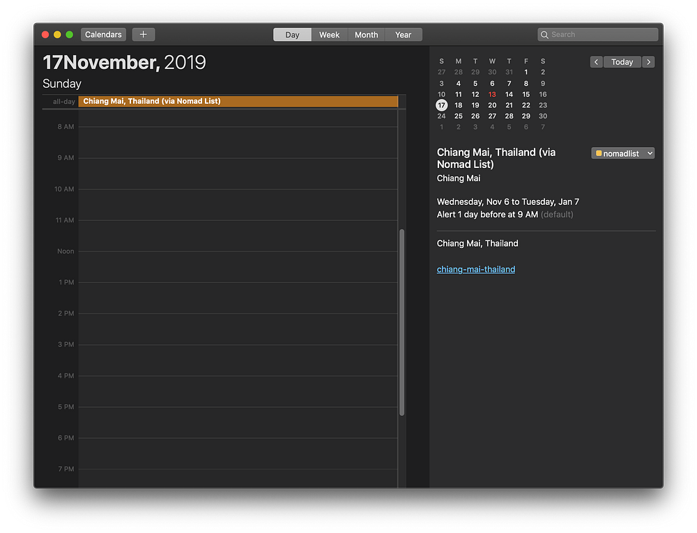
Task: Click the 8 AM time slot label
Action: (66, 127)
